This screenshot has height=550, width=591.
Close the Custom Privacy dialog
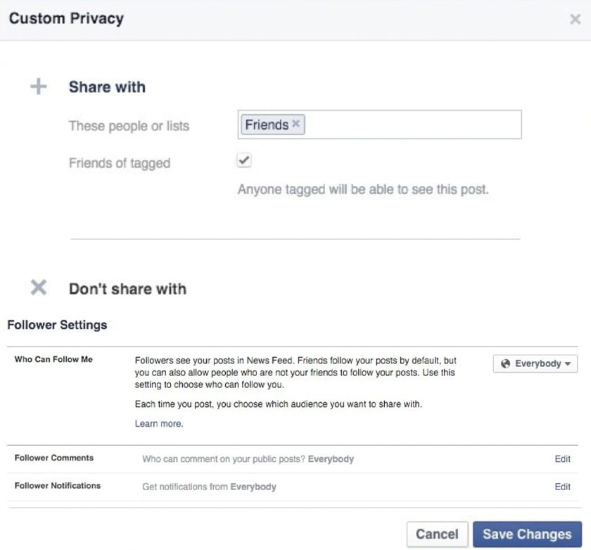pos(574,20)
